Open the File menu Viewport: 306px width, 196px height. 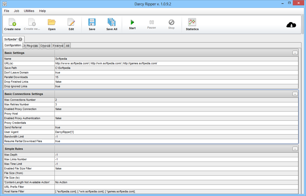(x=7, y=11)
